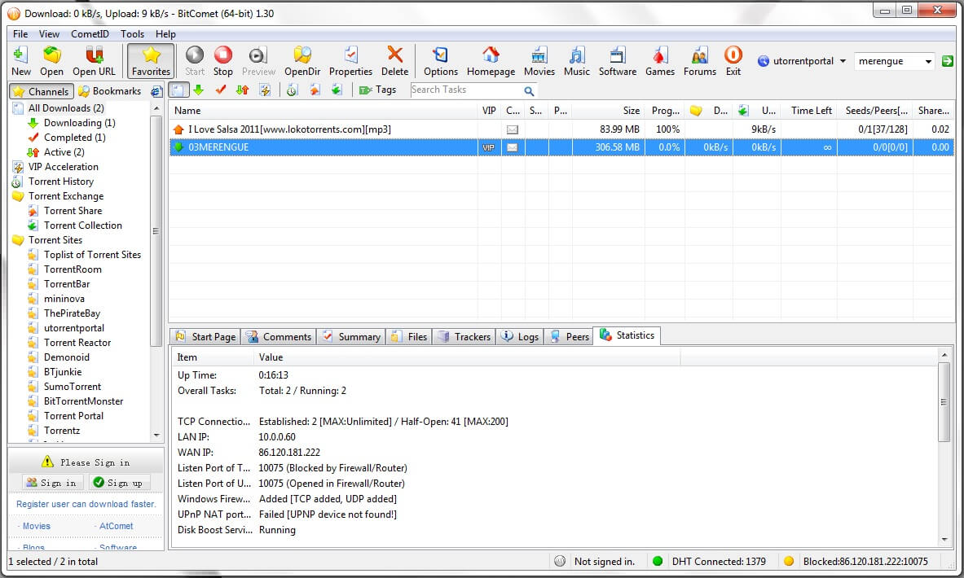964x578 pixels.
Task: Click the Search Tasks field
Action: (x=465, y=90)
